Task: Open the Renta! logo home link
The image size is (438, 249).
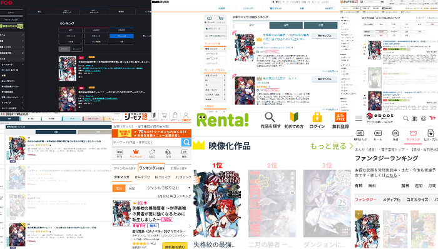Action: tap(223, 120)
